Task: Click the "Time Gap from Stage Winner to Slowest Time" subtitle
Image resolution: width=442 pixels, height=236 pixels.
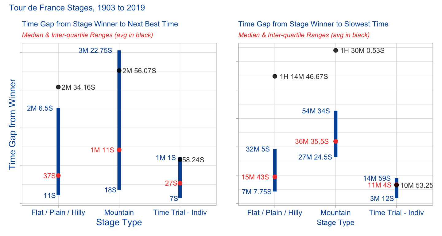Action: pyautogui.click(x=313, y=24)
